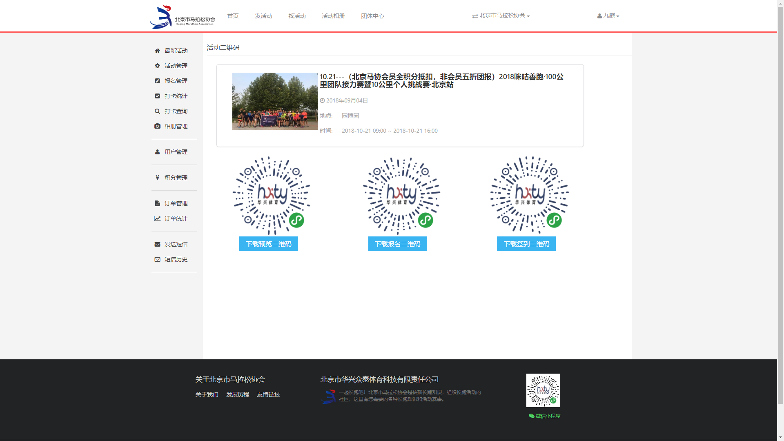The image size is (784, 441).
Task: Open 订单管理 in the sidebar
Action: click(176, 203)
